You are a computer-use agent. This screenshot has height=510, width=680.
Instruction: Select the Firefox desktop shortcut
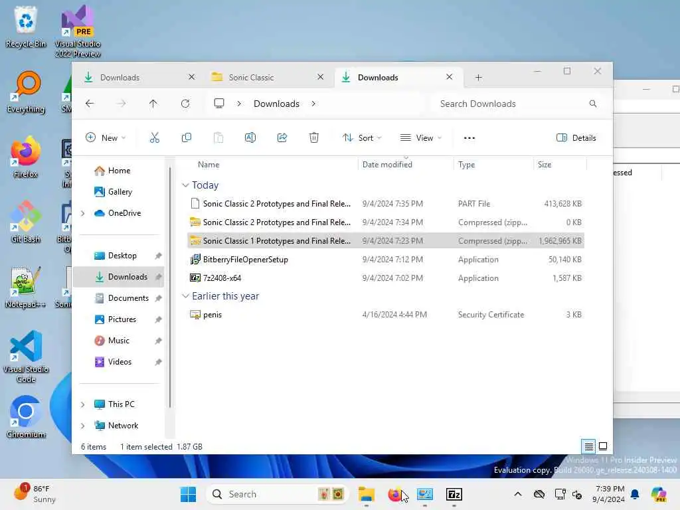pos(26,157)
